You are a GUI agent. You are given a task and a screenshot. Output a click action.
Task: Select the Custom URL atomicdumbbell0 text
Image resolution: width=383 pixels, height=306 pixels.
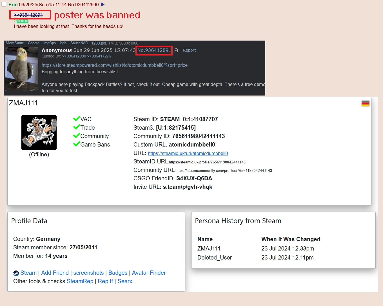coord(192,145)
